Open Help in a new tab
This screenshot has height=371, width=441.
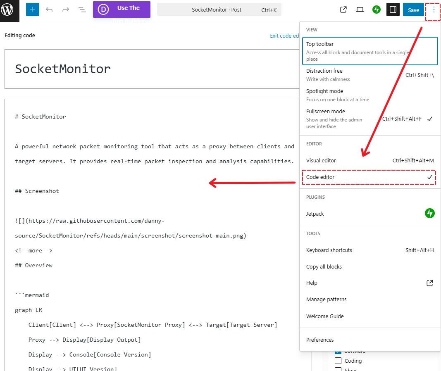pyautogui.click(x=370, y=283)
